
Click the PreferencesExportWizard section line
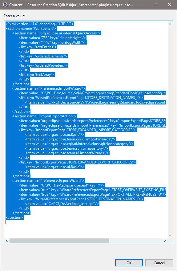[x=48, y=181]
